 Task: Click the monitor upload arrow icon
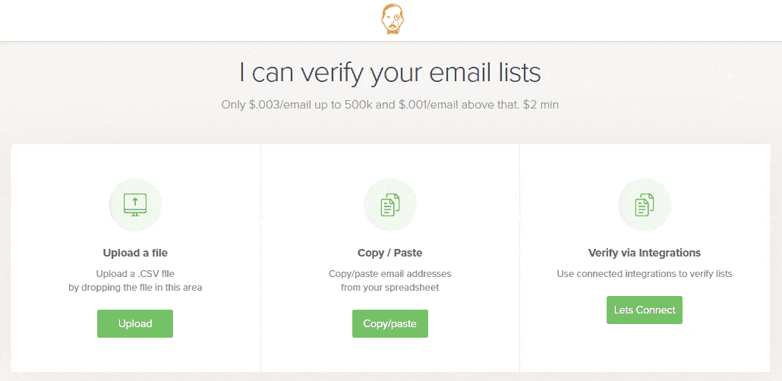(x=135, y=204)
